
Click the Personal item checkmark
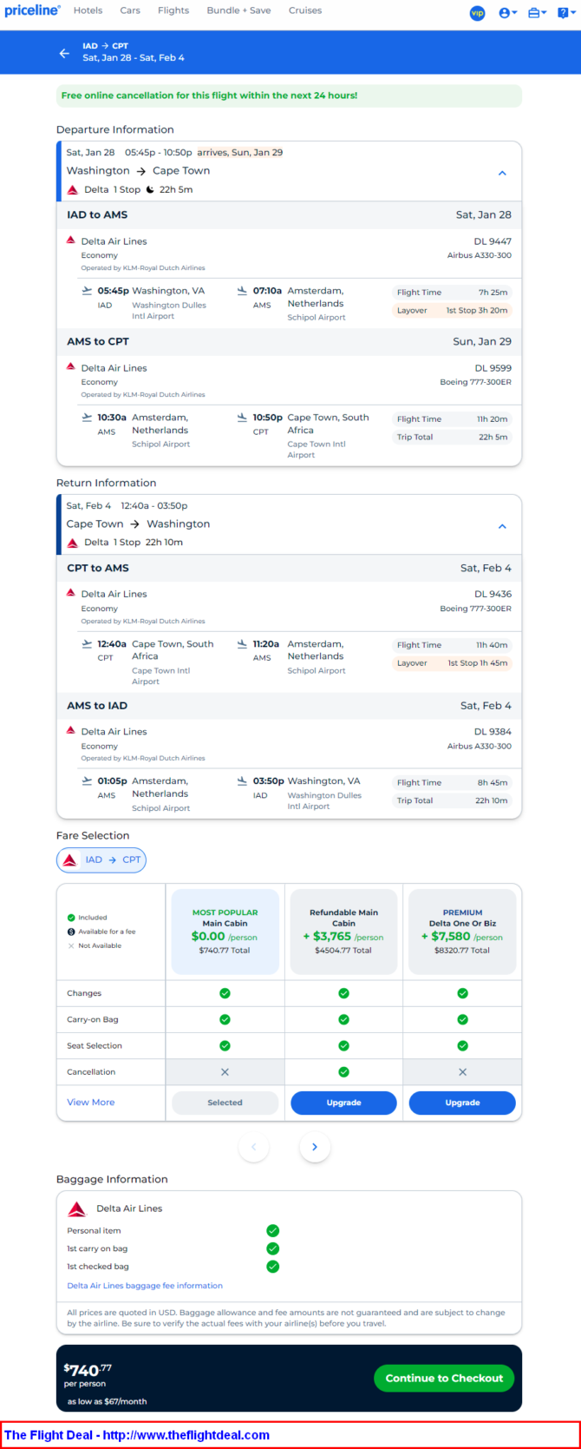coord(272,1230)
